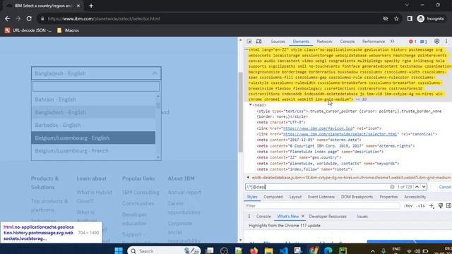Open the Communities footer link
This screenshot has width=452, height=254.
point(138,204)
